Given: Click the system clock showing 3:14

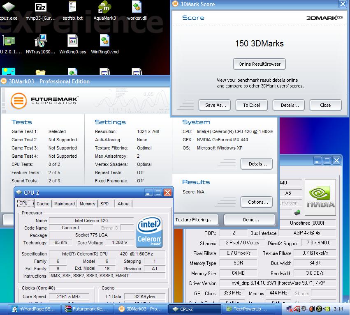Looking at the screenshot, I should pos(338,309).
